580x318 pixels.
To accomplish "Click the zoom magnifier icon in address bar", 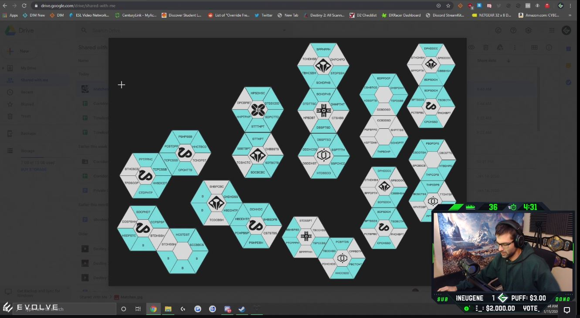I will coord(438,6).
